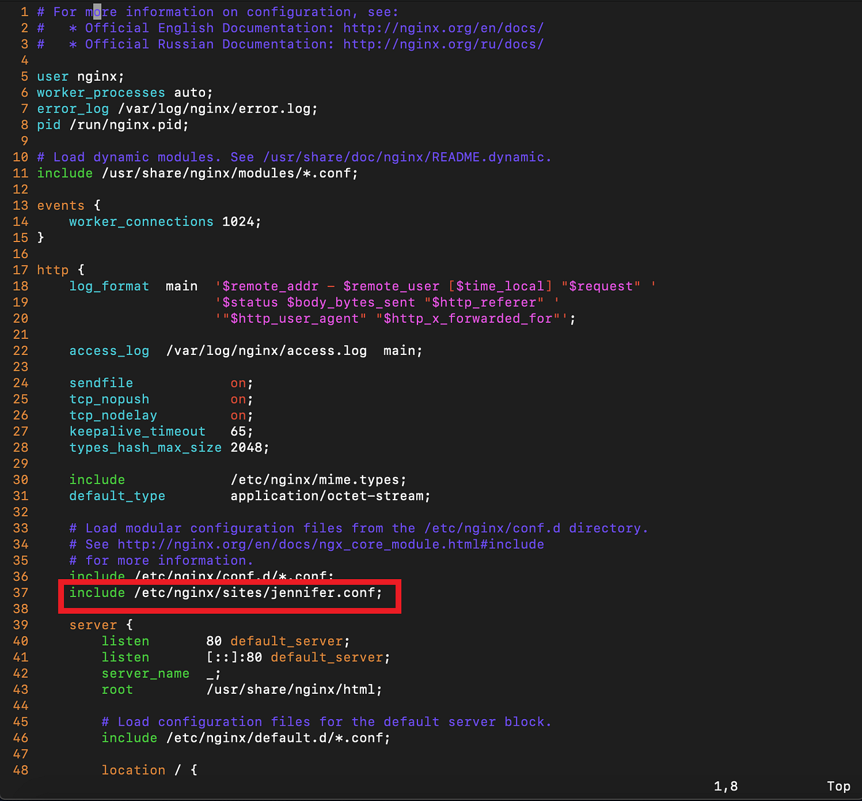This screenshot has height=801, width=862.
Task: Click line number 37 in the gutter
Action: tap(20, 593)
